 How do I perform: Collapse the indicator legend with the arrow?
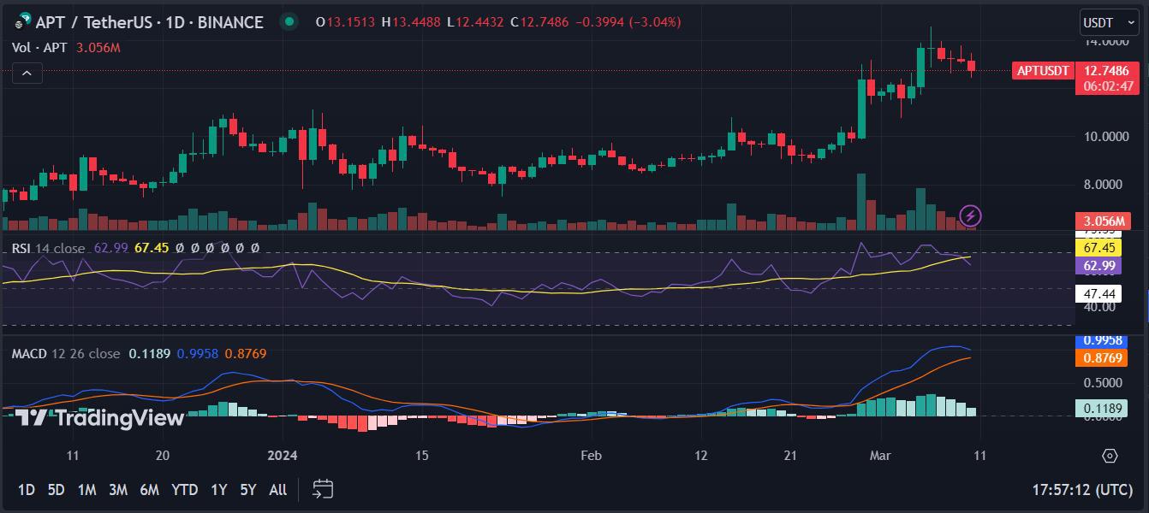point(27,74)
